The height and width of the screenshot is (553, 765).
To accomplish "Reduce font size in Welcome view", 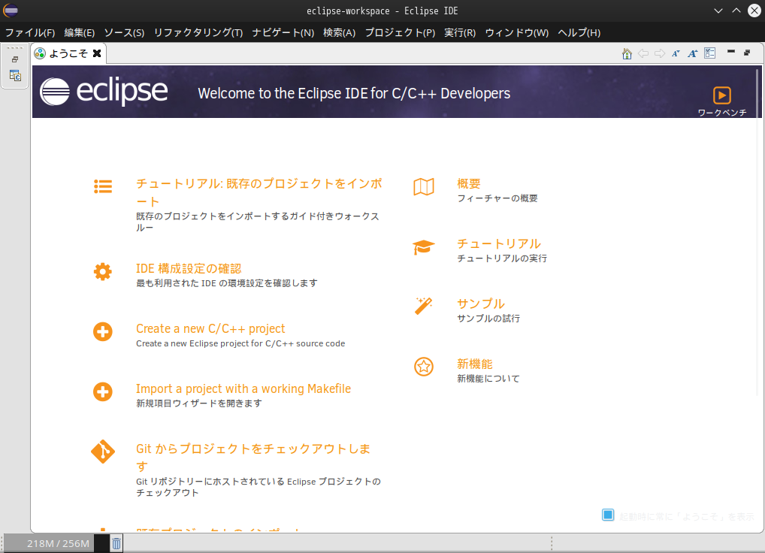I will (676, 53).
